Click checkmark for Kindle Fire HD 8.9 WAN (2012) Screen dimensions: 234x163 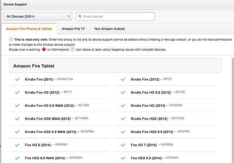click(17, 105)
